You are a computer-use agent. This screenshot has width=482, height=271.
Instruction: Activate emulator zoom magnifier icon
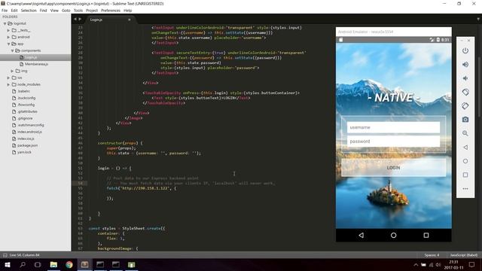[x=465, y=133]
